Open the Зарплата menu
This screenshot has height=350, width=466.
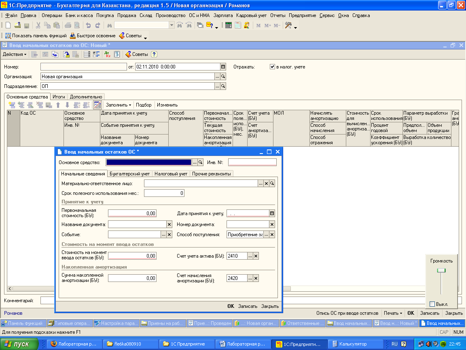223,15
